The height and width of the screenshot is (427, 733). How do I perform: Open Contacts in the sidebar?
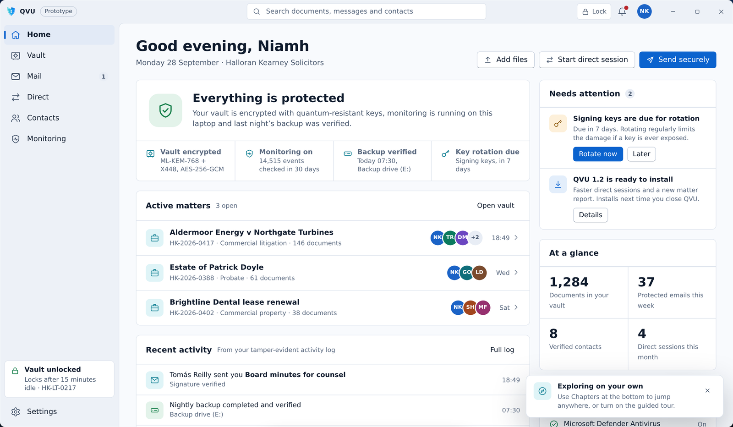pos(60,118)
